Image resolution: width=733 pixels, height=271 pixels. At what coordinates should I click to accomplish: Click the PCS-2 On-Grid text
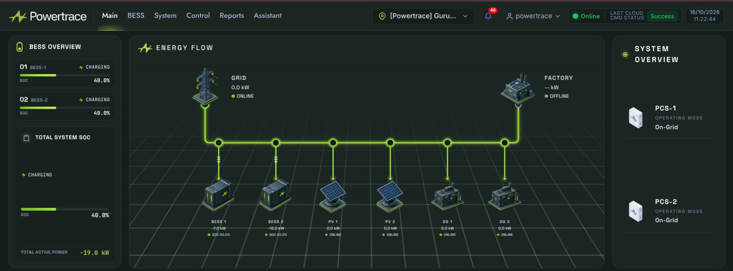pos(667,221)
